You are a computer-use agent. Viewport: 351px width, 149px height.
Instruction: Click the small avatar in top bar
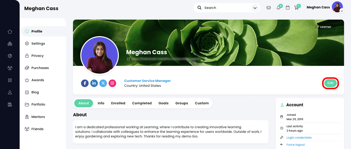click(x=337, y=7)
